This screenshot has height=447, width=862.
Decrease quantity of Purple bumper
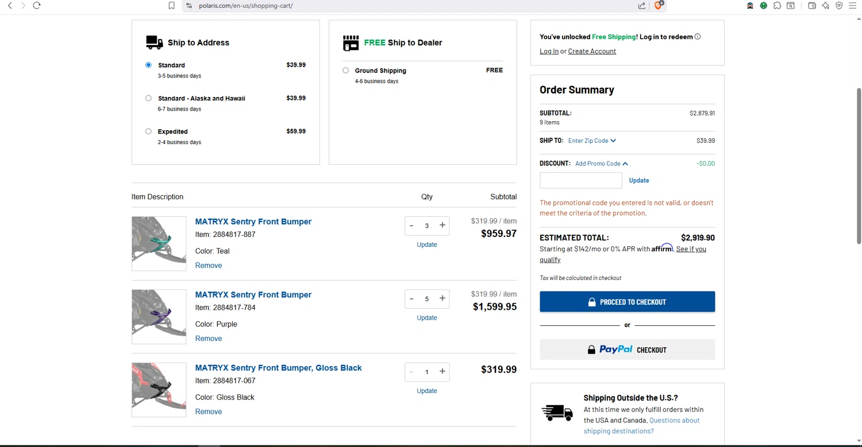pos(411,298)
